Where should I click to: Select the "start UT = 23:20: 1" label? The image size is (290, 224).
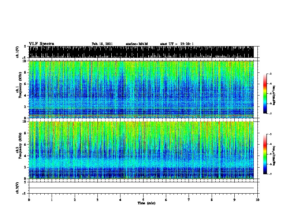click(177, 44)
